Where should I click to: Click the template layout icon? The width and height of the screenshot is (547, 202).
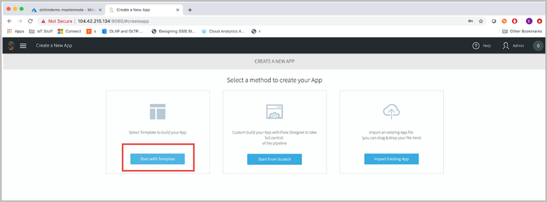tap(157, 111)
